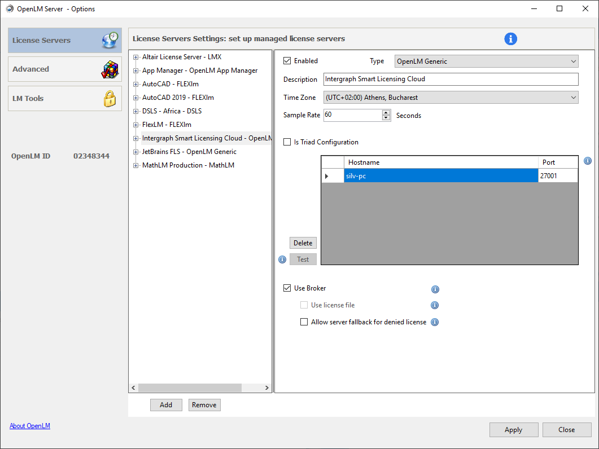Uncheck the Enabled checkbox
Screen dimensions: 599x449
287,61
